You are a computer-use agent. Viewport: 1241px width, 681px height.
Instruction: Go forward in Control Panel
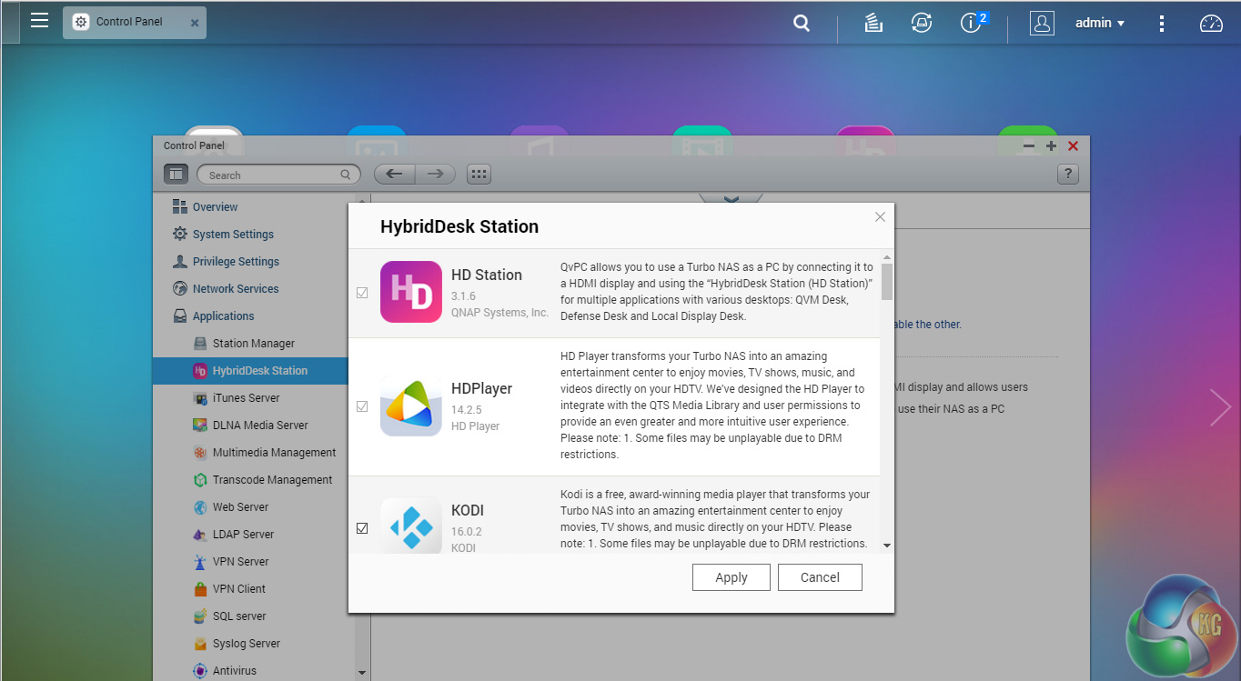click(x=436, y=175)
